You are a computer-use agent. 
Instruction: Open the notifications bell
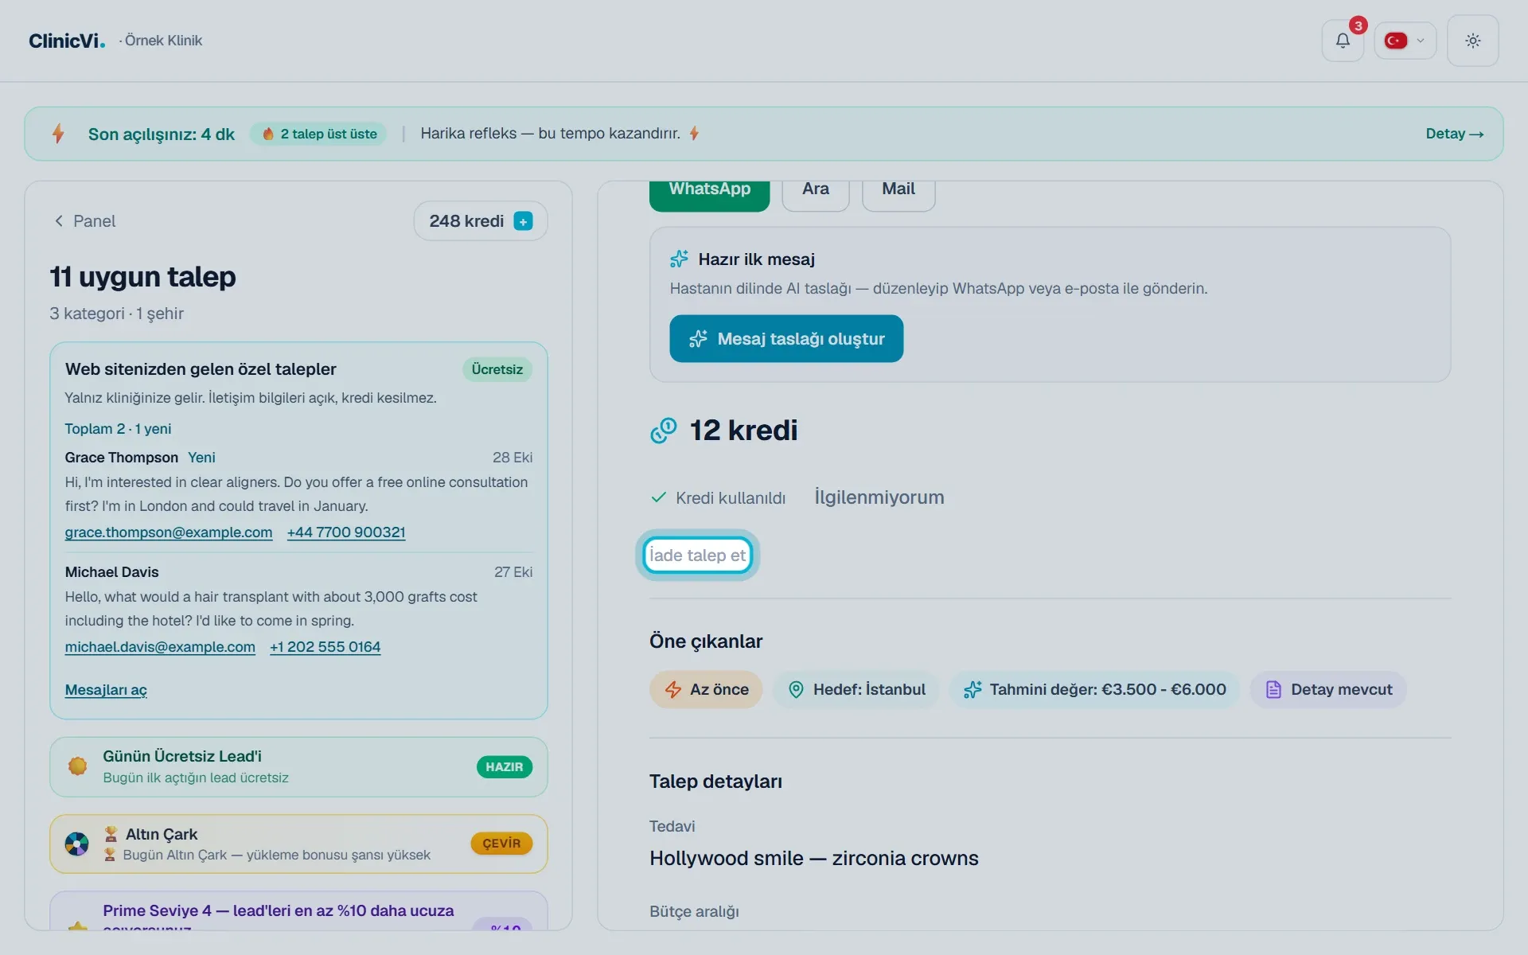click(1343, 41)
